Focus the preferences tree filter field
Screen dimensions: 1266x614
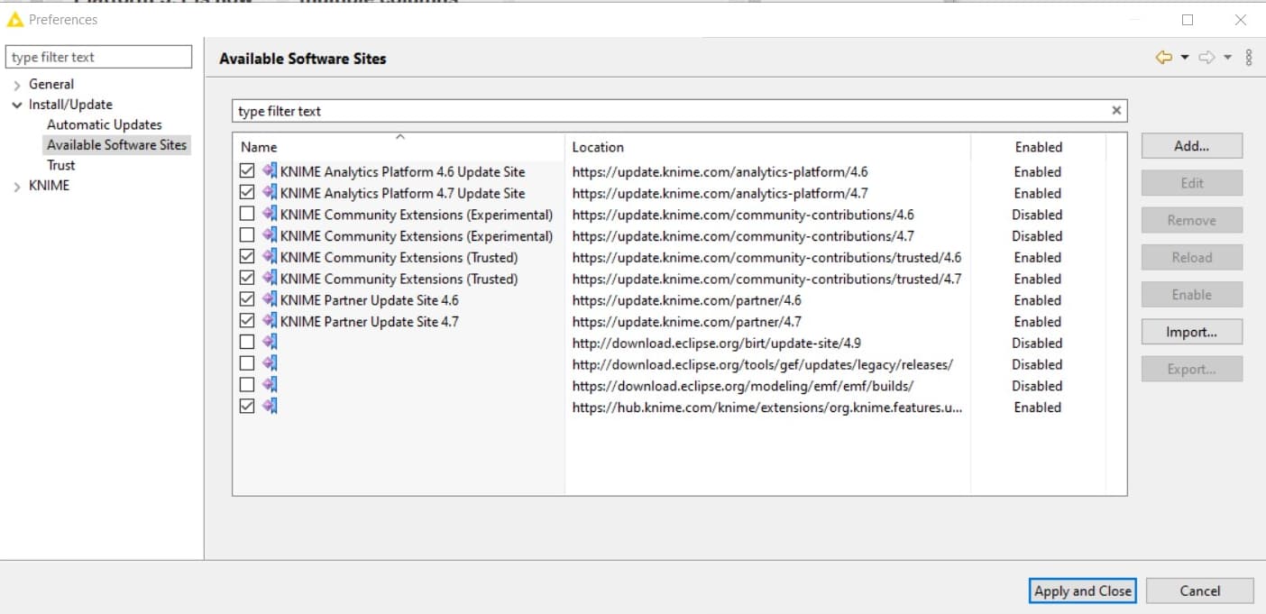pyautogui.click(x=100, y=57)
